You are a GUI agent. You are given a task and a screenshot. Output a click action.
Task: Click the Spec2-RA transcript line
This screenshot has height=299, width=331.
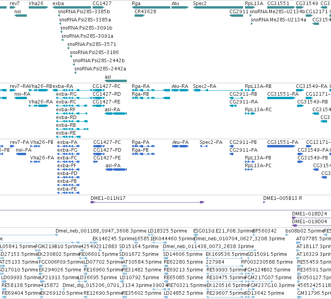(218, 90)
